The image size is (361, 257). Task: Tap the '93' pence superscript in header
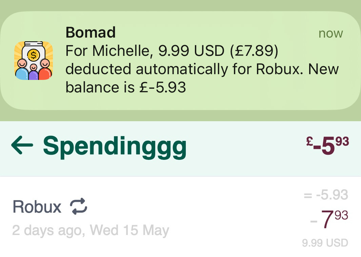342,141
